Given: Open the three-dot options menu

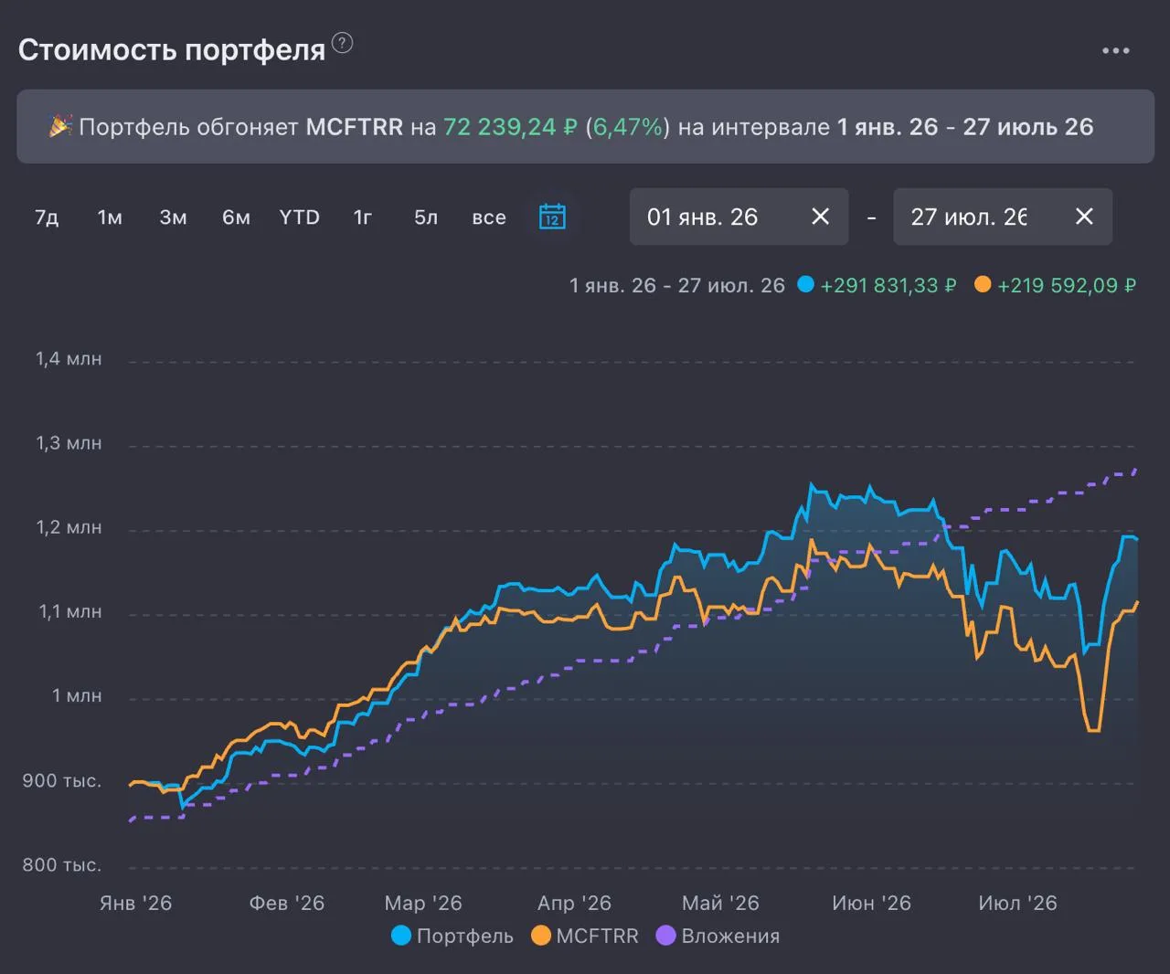Looking at the screenshot, I should coord(1115,50).
